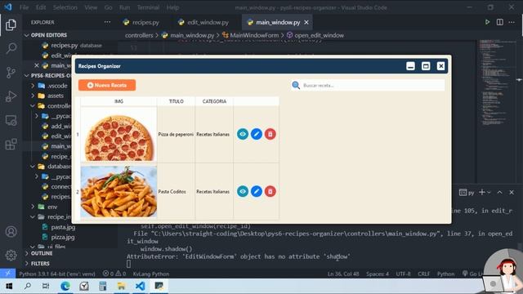Open the remote window status icon

click(7, 274)
